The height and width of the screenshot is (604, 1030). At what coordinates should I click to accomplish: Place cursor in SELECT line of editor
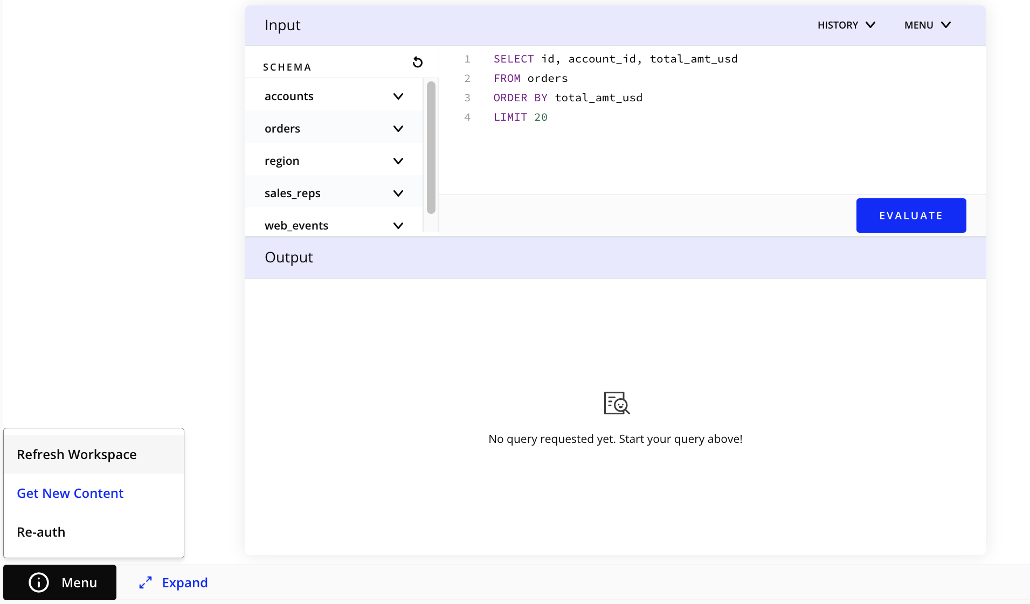(x=616, y=59)
